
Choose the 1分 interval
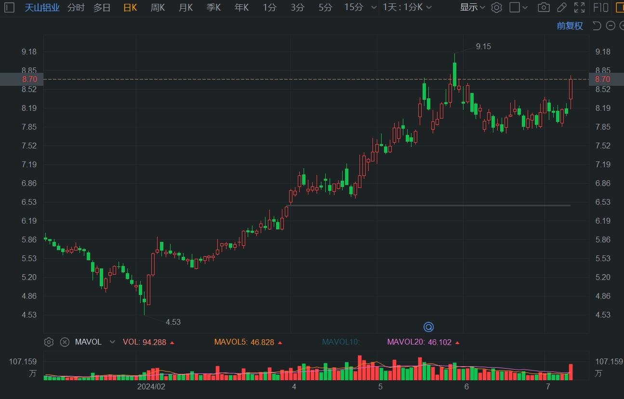270,7
